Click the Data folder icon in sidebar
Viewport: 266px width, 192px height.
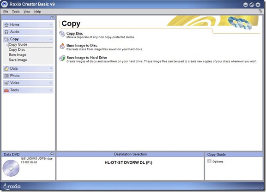click(x=6, y=68)
